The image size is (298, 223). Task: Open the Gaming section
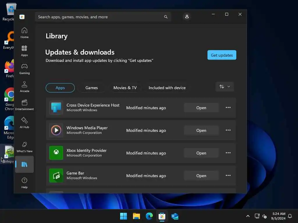(24, 69)
